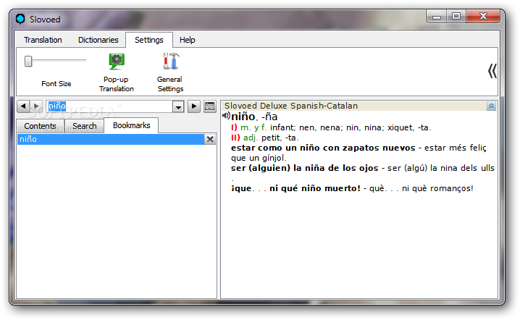Click phrase 'estar como un niño con zapatos nuevos'

click(x=323, y=148)
